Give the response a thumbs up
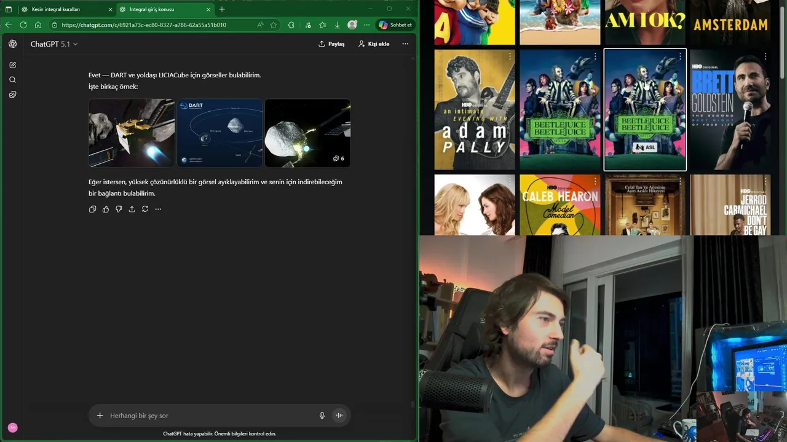Image resolution: width=787 pixels, height=442 pixels. pos(106,209)
